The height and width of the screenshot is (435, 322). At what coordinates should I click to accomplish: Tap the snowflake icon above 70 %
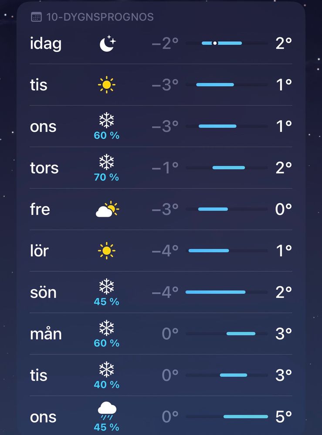(x=106, y=162)
